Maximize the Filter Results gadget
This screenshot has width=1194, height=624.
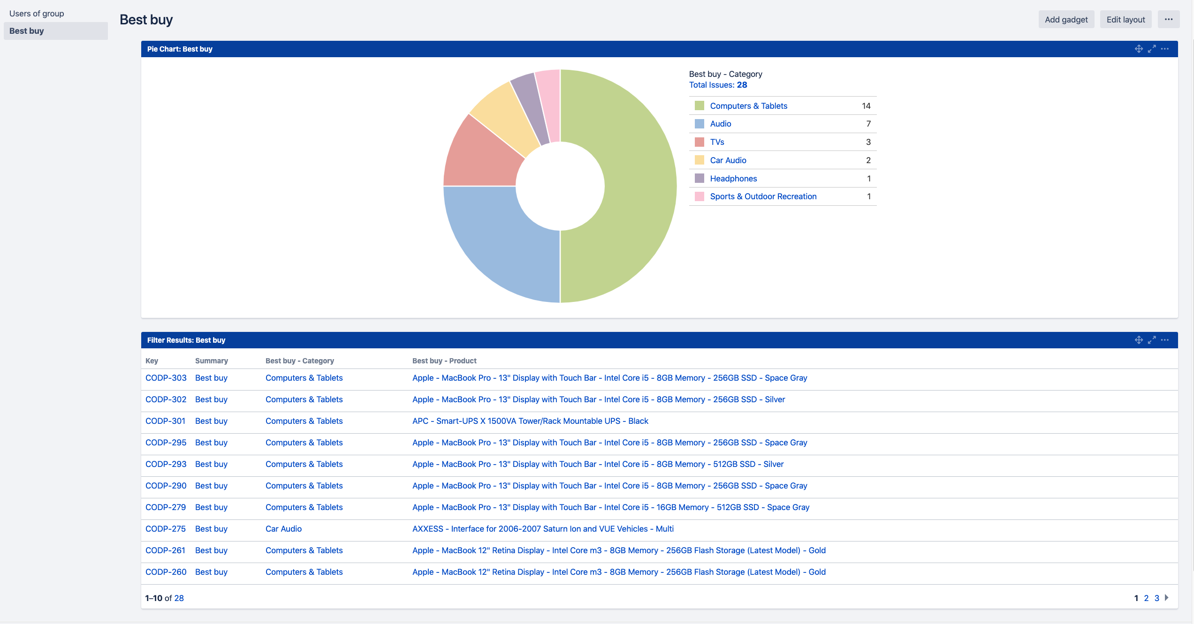pos(1152,340)
